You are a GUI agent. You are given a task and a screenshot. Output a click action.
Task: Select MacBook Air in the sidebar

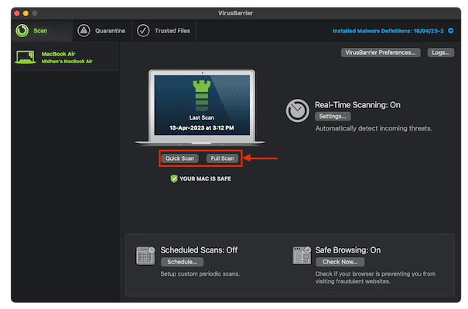65,57
